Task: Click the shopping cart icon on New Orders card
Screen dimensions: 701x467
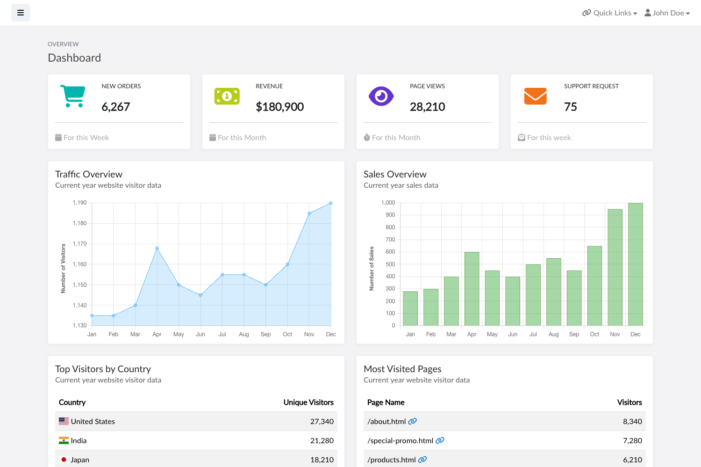Action: coord(72,96)
